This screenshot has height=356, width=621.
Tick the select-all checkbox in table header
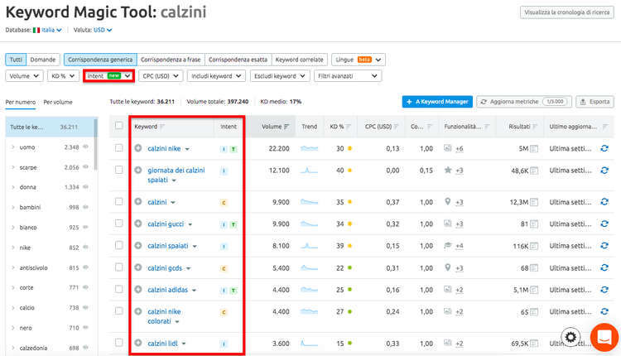[118, 126]
